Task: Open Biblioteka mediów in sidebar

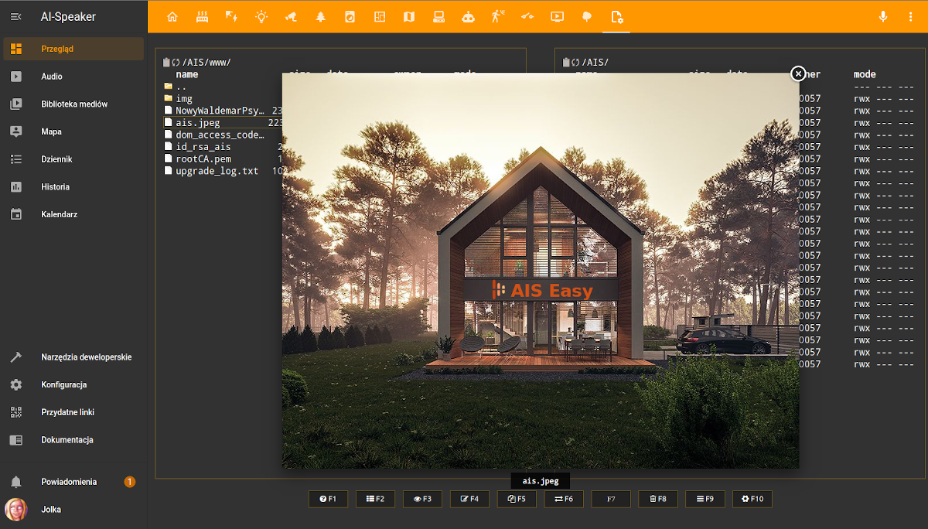Action: (73, 104)
